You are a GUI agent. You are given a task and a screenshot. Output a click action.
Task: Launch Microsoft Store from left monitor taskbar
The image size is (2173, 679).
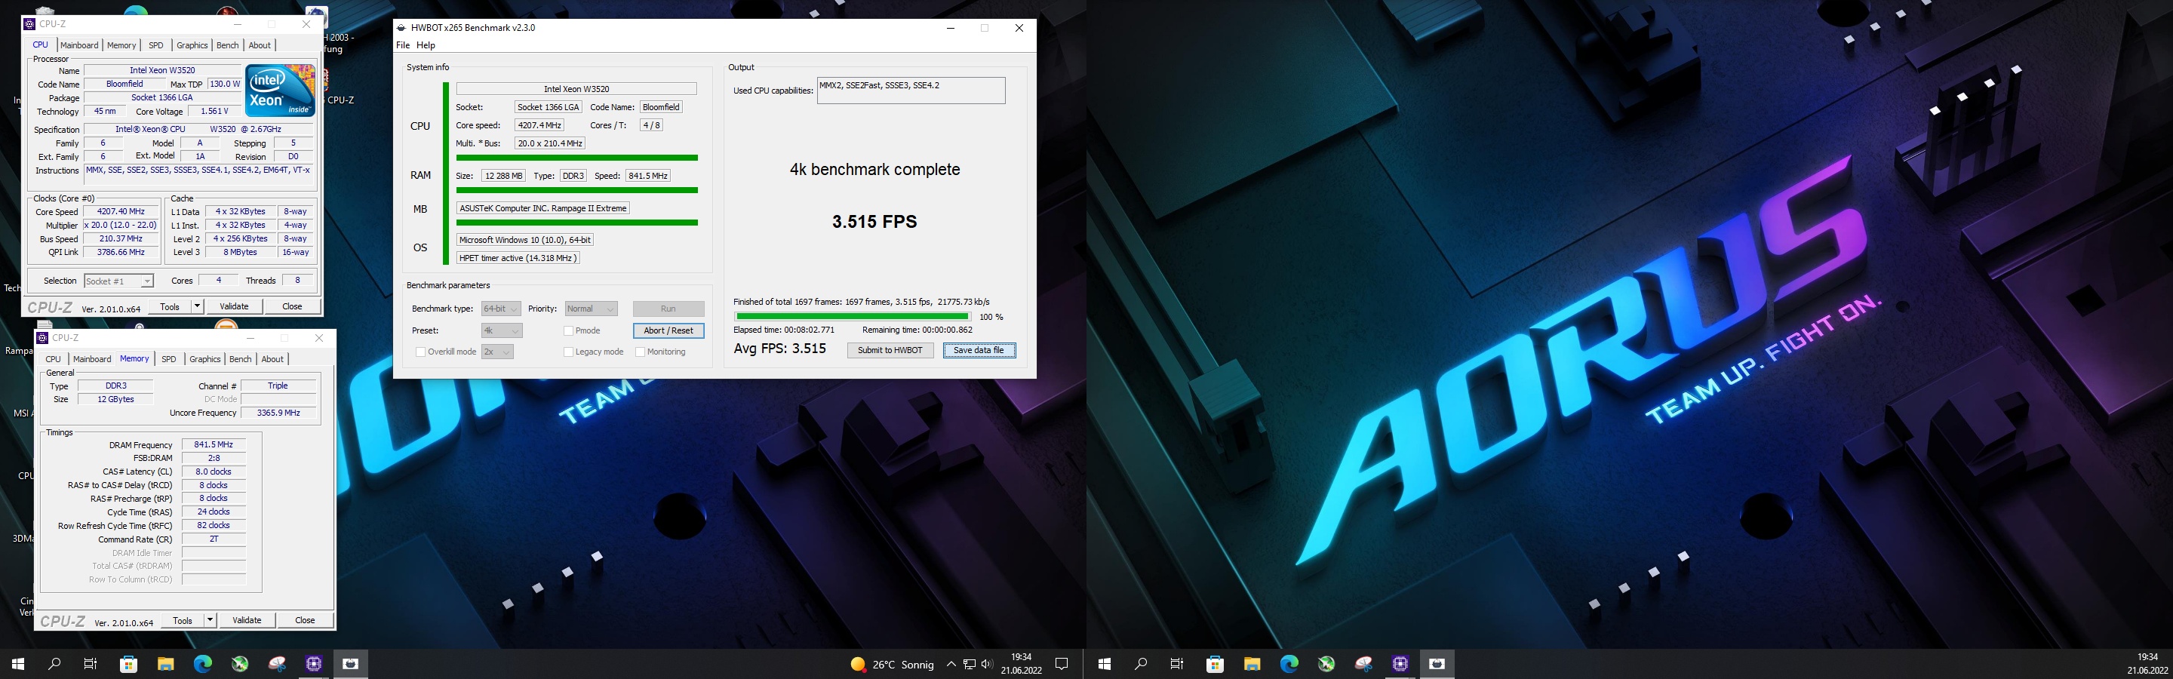tap(128, 664)
